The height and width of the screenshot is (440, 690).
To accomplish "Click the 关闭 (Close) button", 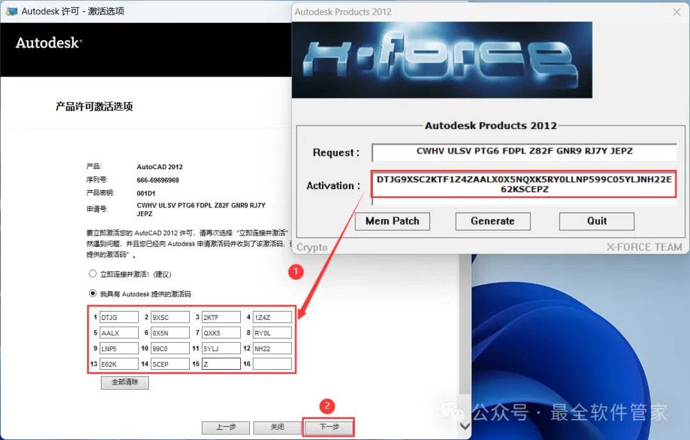I will pos(277,427).
